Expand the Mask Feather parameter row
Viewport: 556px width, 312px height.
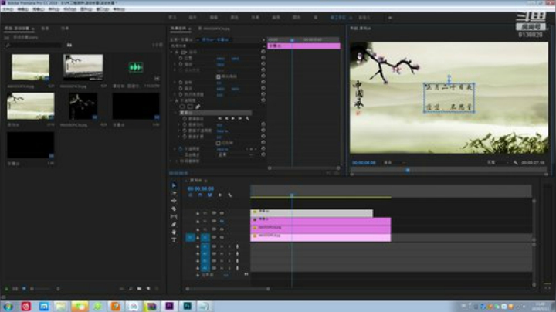(x=179, y=124)
